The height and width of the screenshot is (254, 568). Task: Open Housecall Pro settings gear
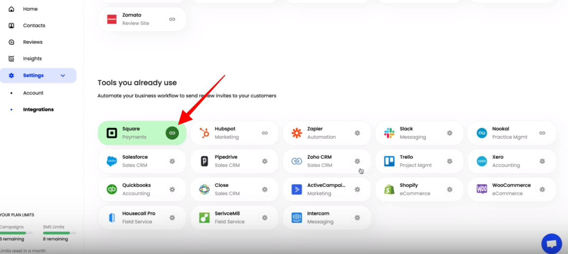click(x=172, y=217)
